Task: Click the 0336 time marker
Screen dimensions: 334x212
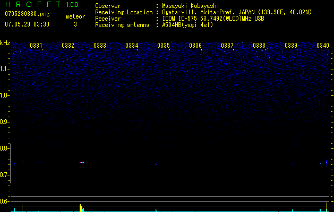Action: (195, 46)
